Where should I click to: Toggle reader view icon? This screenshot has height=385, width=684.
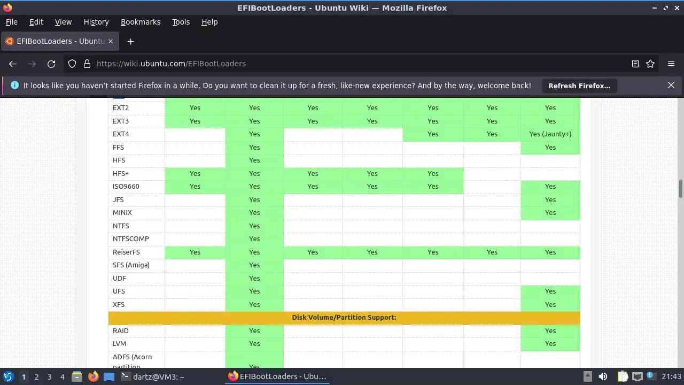click(635, 64)
